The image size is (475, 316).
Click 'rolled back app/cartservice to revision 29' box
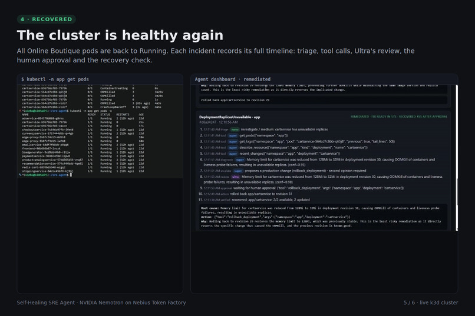pos(324,100)
